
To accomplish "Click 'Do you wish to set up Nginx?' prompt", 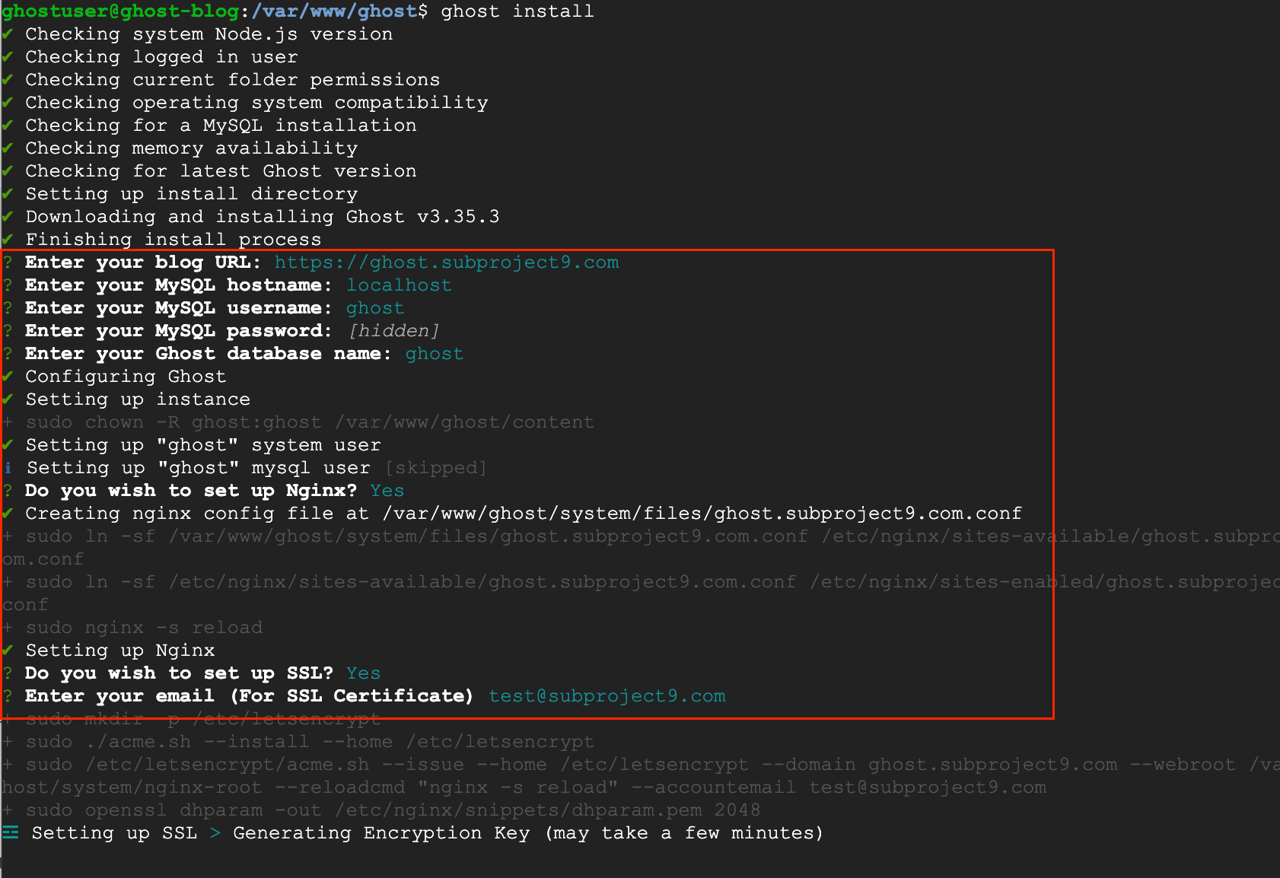I will coord(191,491).
